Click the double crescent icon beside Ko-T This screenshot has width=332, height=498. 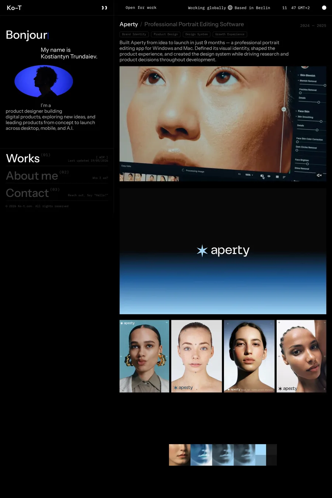click(104, 8)
